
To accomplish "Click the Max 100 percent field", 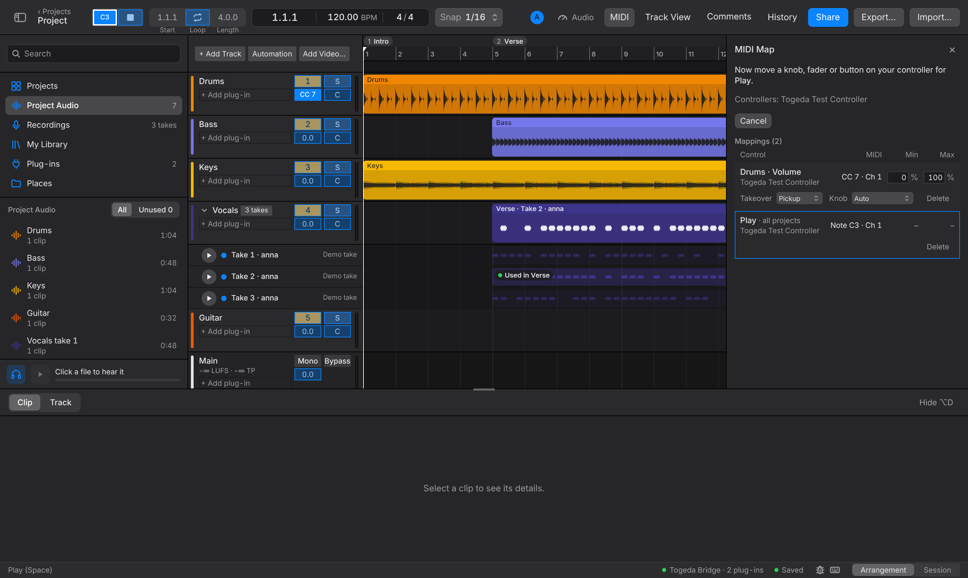I will click(x=934, y=177).
